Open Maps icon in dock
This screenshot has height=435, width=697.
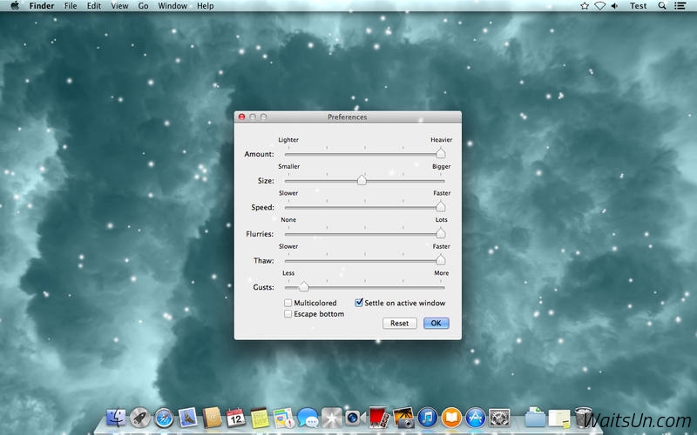pyautogui.click(x=284, y=418)
